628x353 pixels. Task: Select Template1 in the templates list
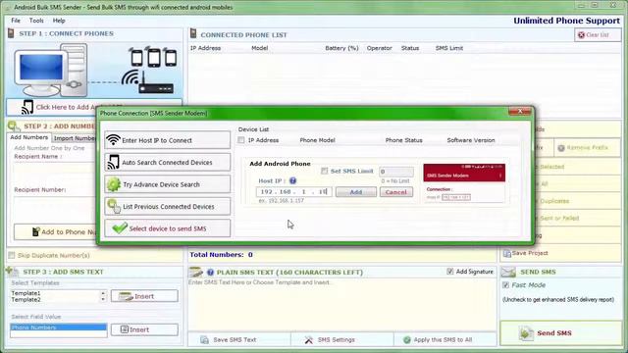(x=26, y=293)
